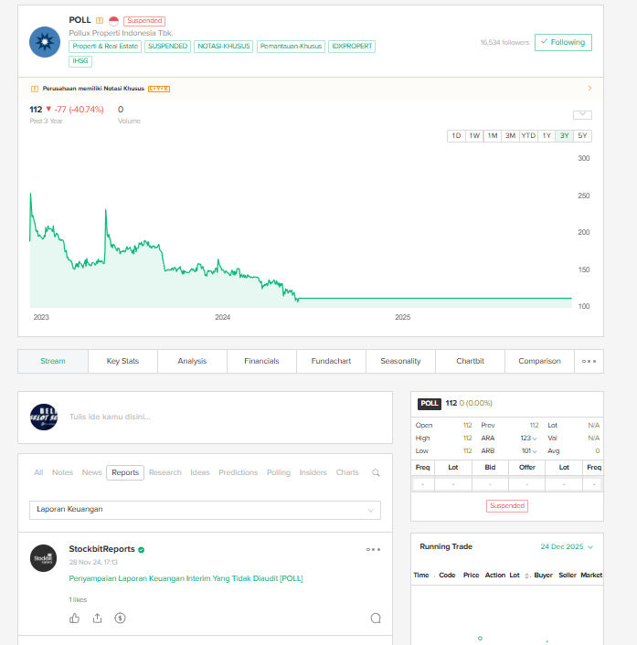The image size is (637, 645).
Task: Click the StockbitReports author name
Action: [x=101, y=549]
